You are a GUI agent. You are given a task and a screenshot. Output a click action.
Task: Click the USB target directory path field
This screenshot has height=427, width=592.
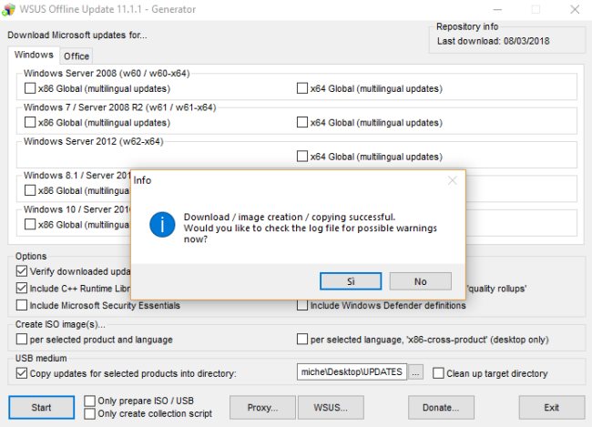click(x=352, y=371)
